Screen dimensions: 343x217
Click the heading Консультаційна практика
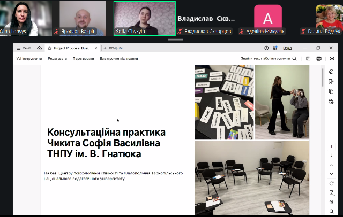[x=106, y=133]
